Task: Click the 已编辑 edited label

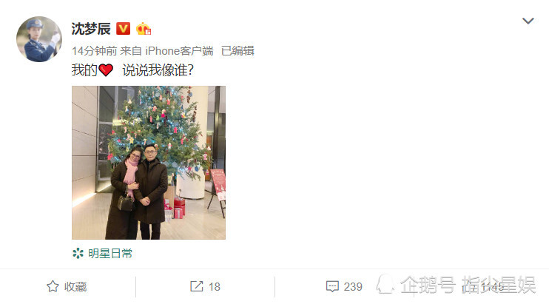Action: tap(238, 51)
